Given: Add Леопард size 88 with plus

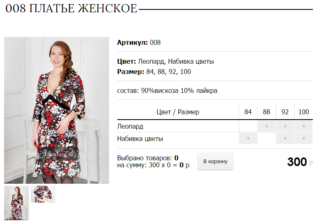Looking at the screenshot, I should [x=266, y=126].
